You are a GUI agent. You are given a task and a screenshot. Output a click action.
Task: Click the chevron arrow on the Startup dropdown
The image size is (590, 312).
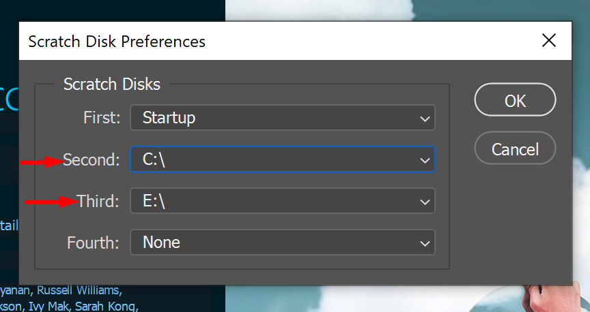[425, 119]
